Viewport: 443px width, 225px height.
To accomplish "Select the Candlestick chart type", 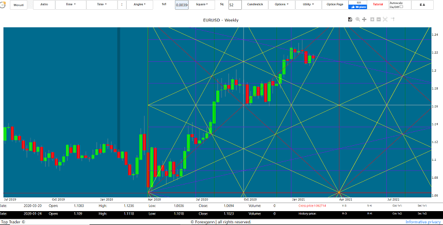I will coord(255,5).
